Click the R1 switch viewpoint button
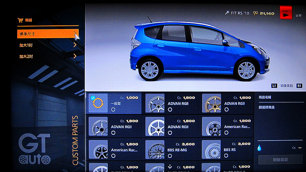 coord(299,86)
